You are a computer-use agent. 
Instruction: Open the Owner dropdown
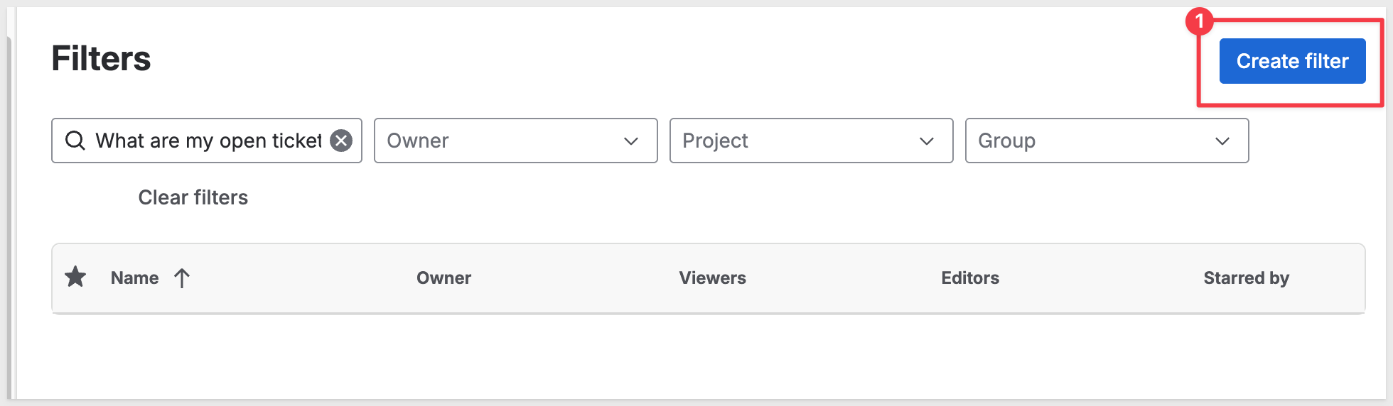click(505, 141)
